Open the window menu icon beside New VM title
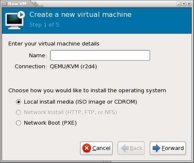This screenshot has width=194, height=163. point(5,4)
